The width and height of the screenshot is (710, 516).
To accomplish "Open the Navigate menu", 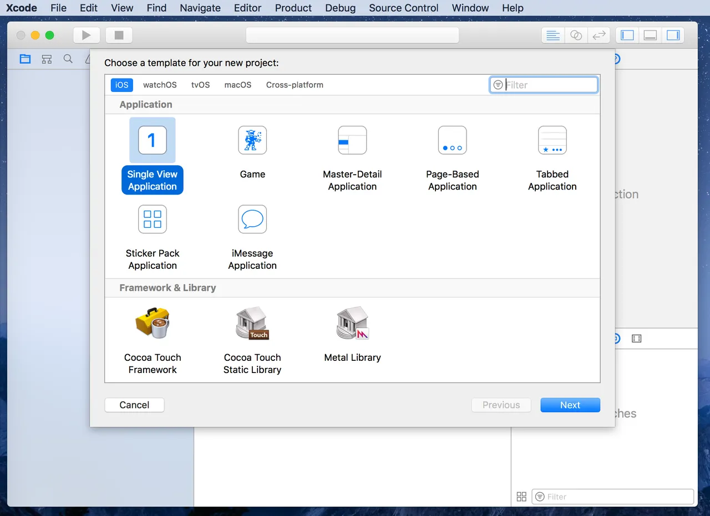I will coord(200,8).
